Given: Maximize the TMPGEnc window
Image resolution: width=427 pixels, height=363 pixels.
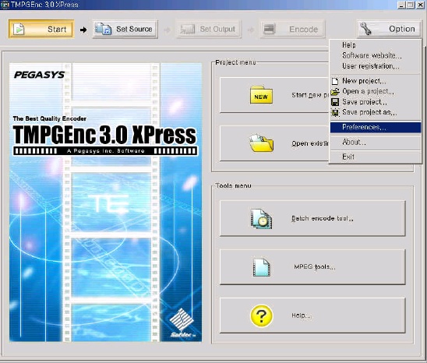Looking at the screenshot, I should [x=411, y=5].
